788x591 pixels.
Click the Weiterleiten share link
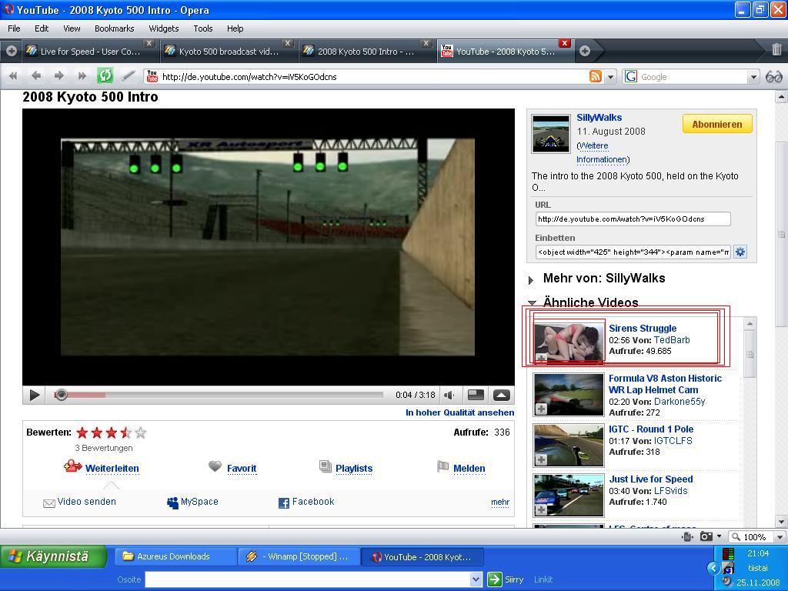click(x=112, y=469)
